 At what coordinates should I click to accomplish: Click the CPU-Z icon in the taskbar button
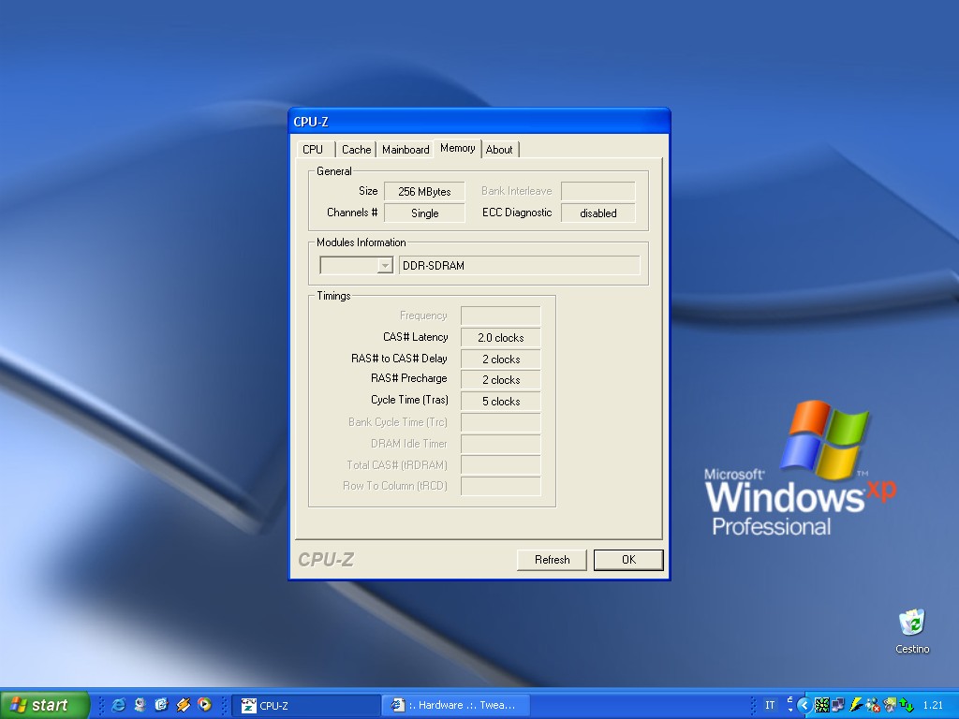248,705
